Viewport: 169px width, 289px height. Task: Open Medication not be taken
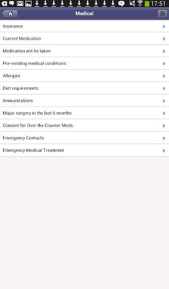point(84,51)
